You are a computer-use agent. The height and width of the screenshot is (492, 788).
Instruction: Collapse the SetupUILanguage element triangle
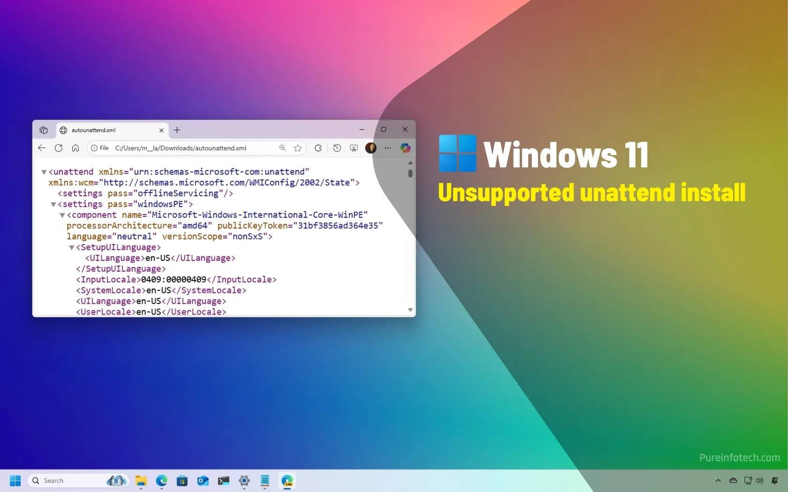[71, 248]
